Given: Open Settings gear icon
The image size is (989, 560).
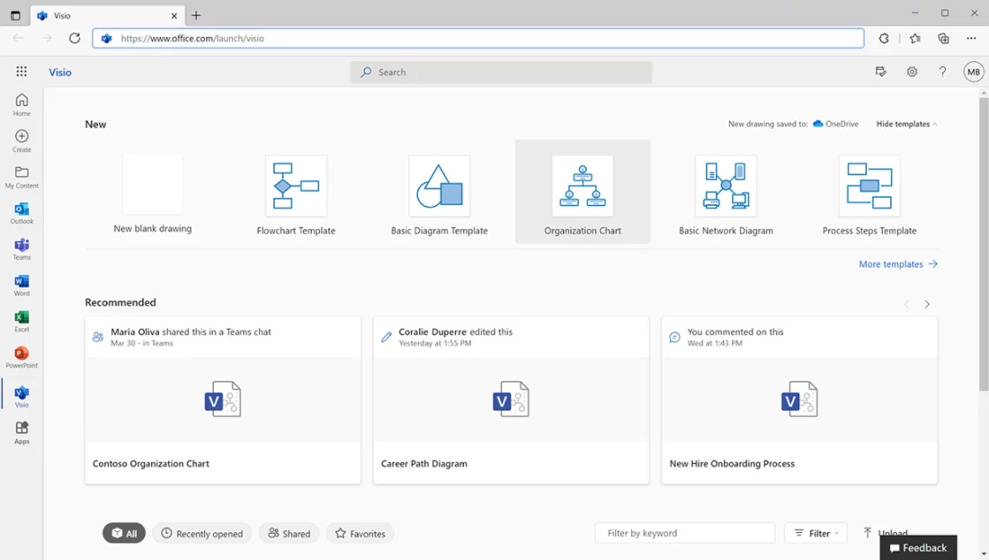Looking at the screenshot, I should pyautogui.click(x=912, y=72).
